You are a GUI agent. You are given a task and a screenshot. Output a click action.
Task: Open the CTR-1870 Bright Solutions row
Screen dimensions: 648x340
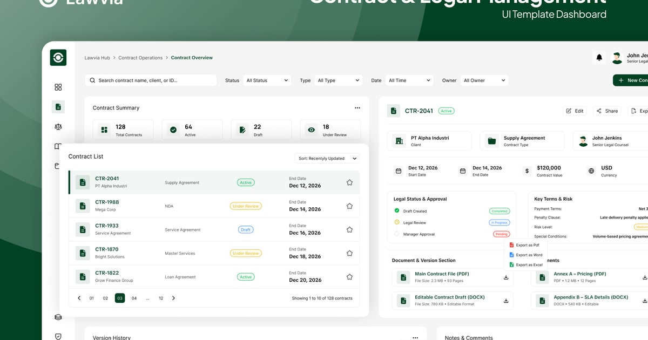pos(214,253)
